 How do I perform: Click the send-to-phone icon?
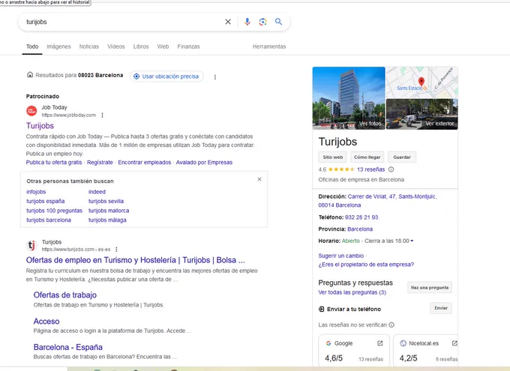321,309
